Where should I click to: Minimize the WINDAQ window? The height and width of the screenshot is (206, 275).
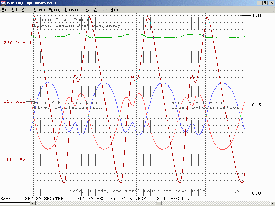pos(259,3)
